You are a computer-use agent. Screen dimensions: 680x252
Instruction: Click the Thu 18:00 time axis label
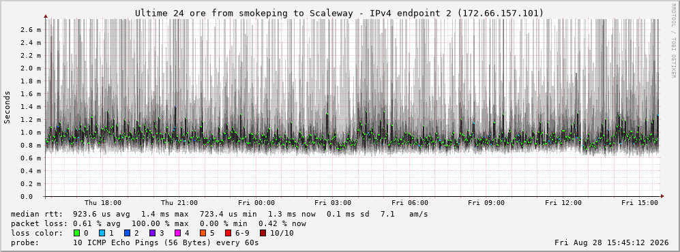click(x=103, y=203)
